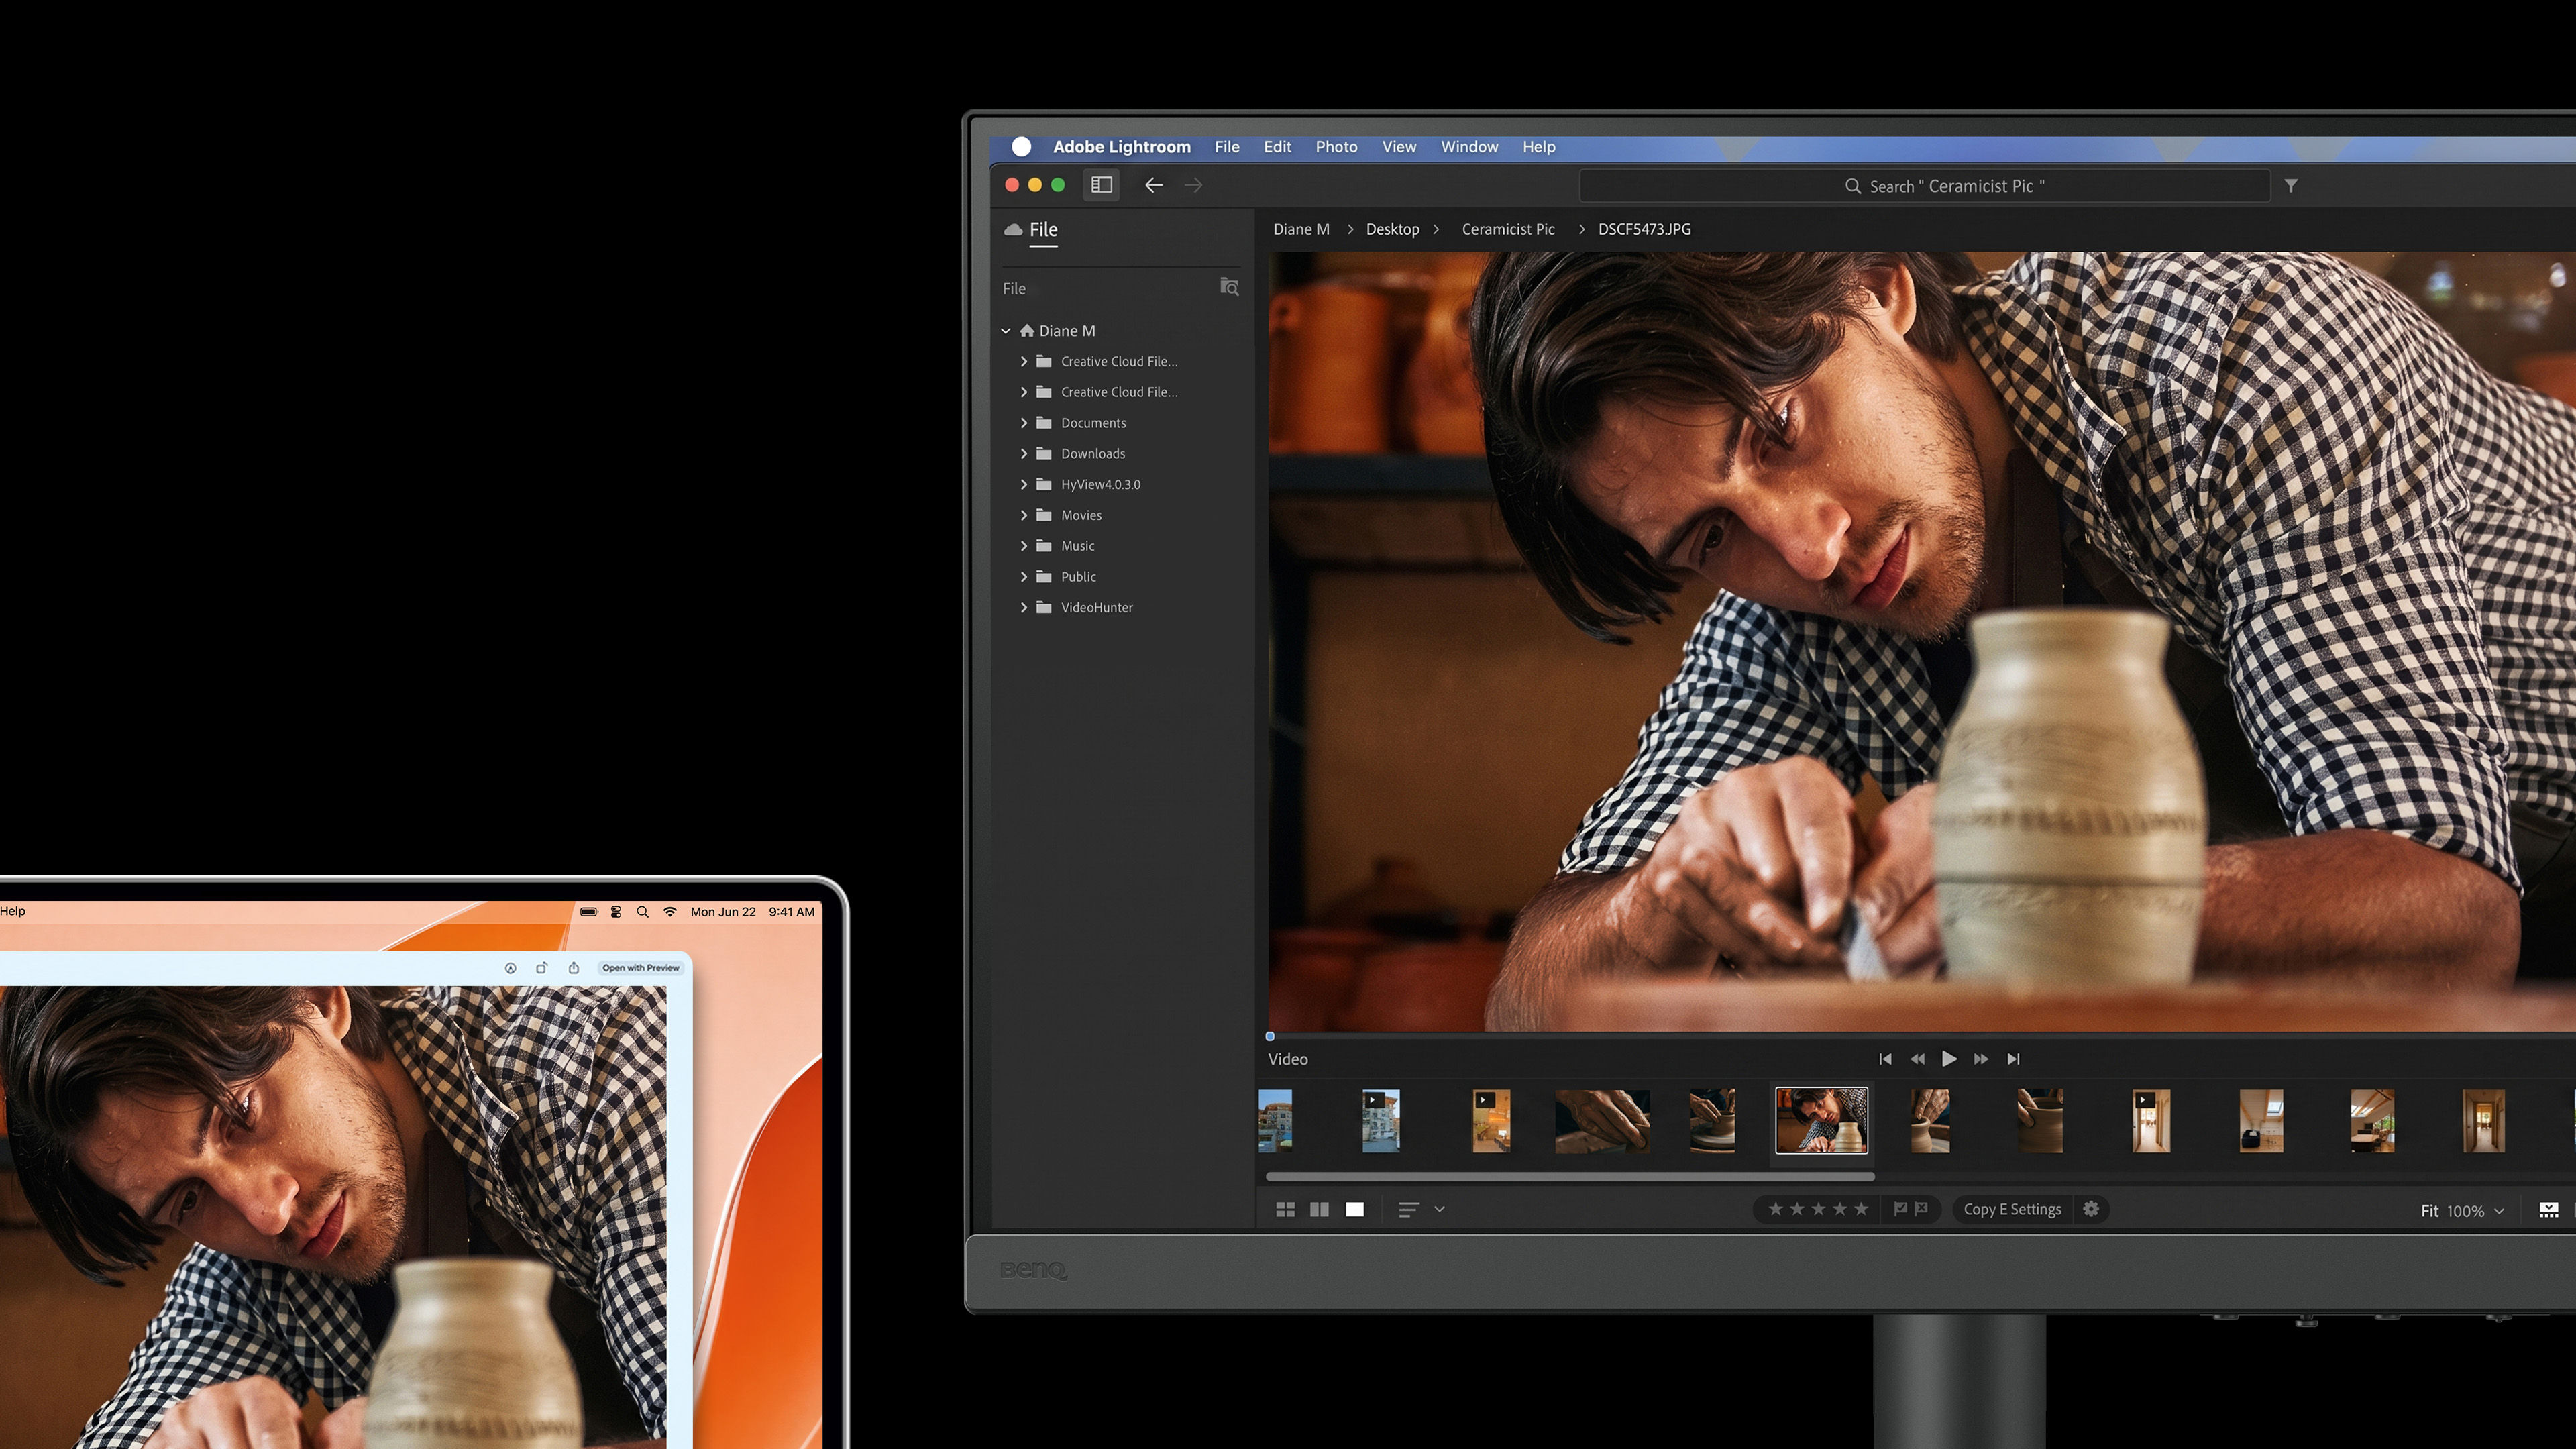Select the hands on pottery wheel thumbnail
The image size is (2576, 1449).
[x=1712, y=1121]
